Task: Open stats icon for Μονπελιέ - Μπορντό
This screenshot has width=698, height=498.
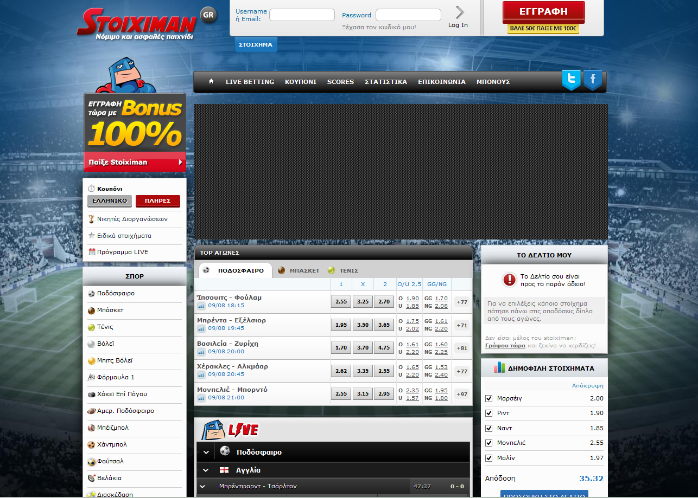Action: [x=201, y=398]
